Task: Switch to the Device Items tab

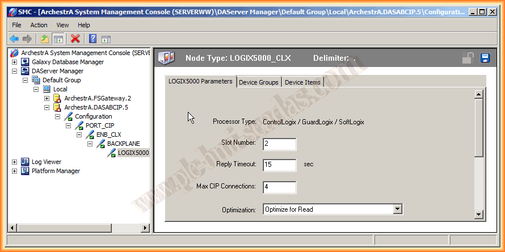Action: click(x=302, y=82)
